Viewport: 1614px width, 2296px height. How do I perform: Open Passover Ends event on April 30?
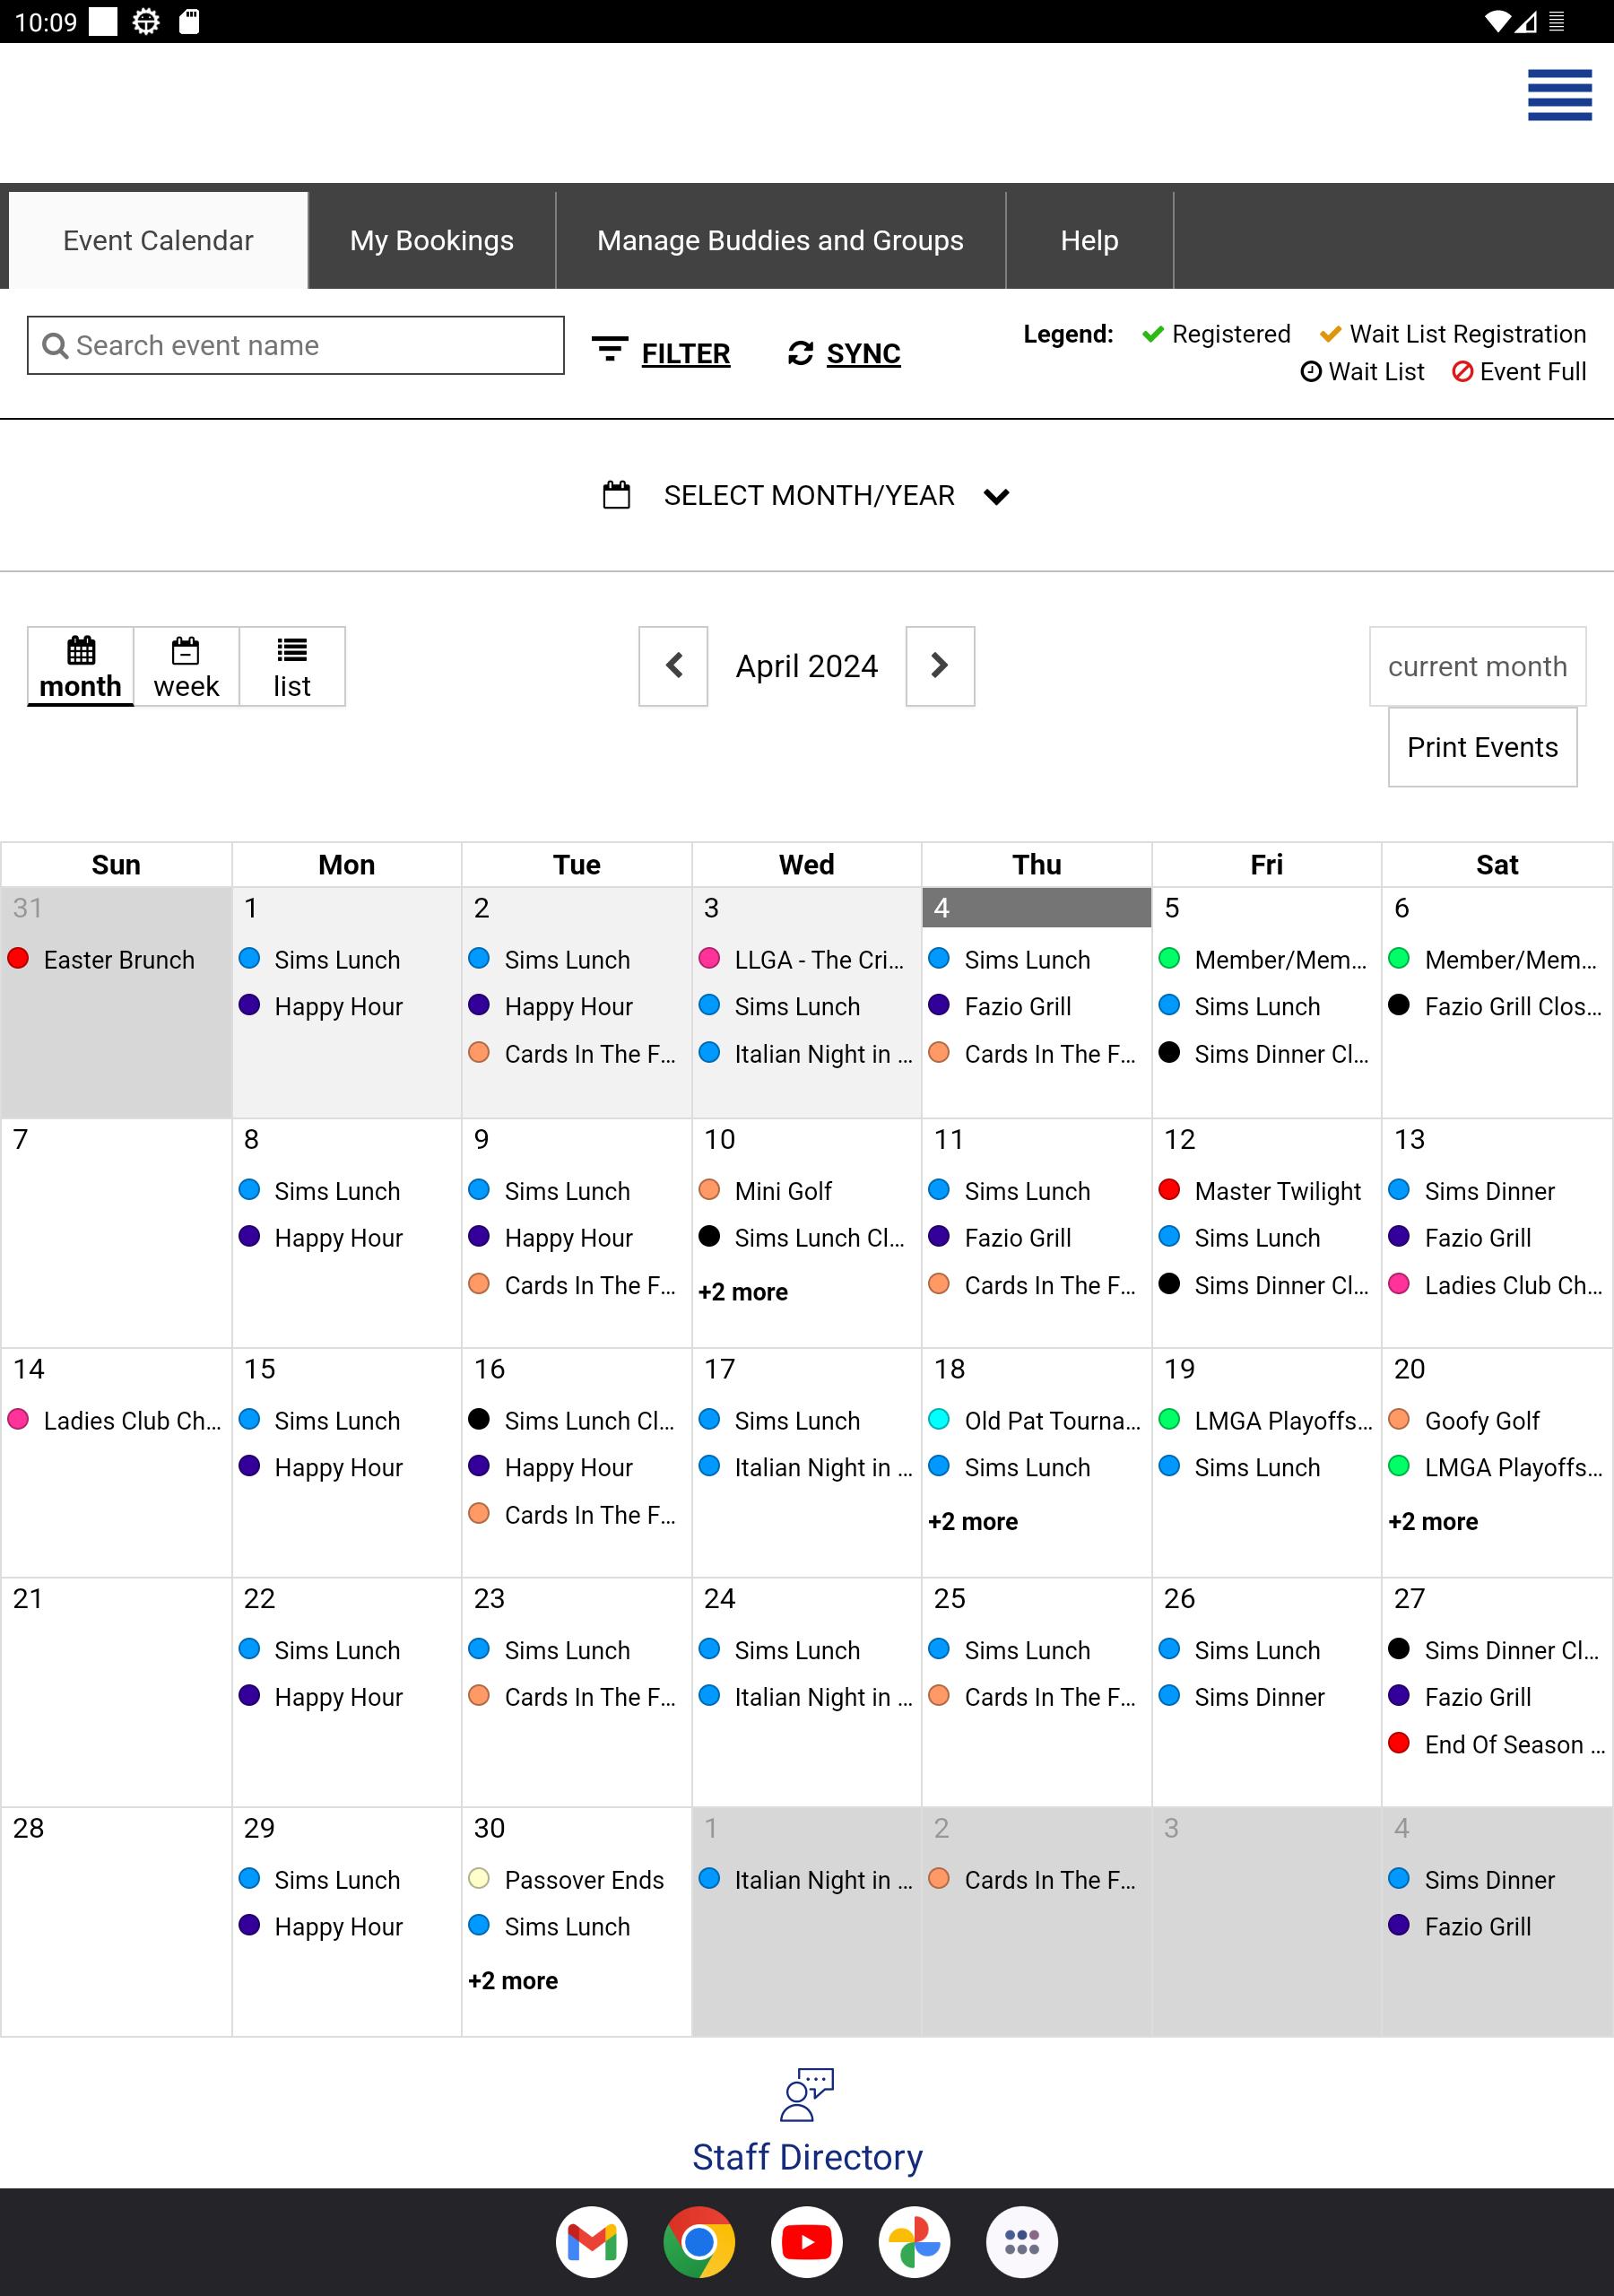tap(584, 1880)
